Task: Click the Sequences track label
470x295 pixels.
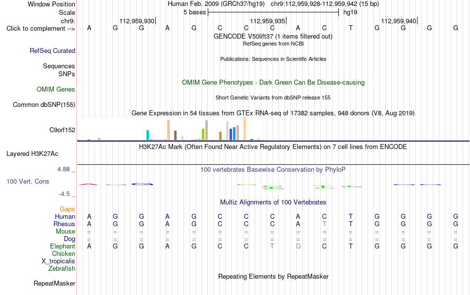Action: [x=59, y=66]
